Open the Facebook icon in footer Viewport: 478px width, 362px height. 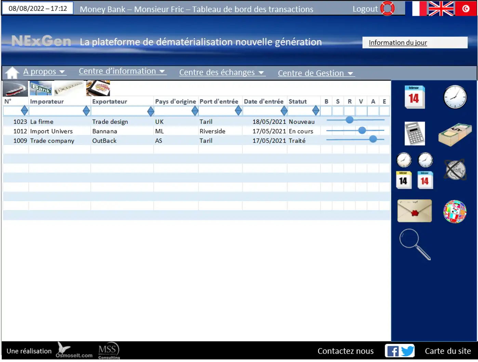(393, 351)
